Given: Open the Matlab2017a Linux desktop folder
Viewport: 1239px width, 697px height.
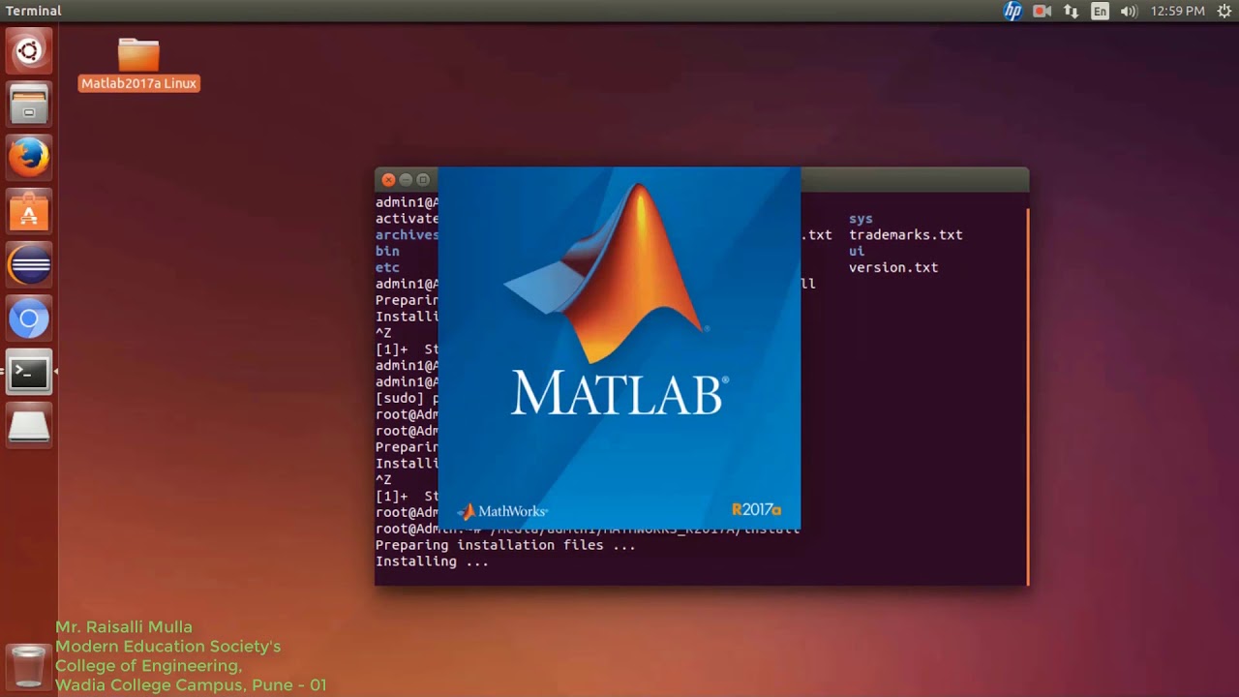Looking at the screenshot, I should tap(138, 64).
